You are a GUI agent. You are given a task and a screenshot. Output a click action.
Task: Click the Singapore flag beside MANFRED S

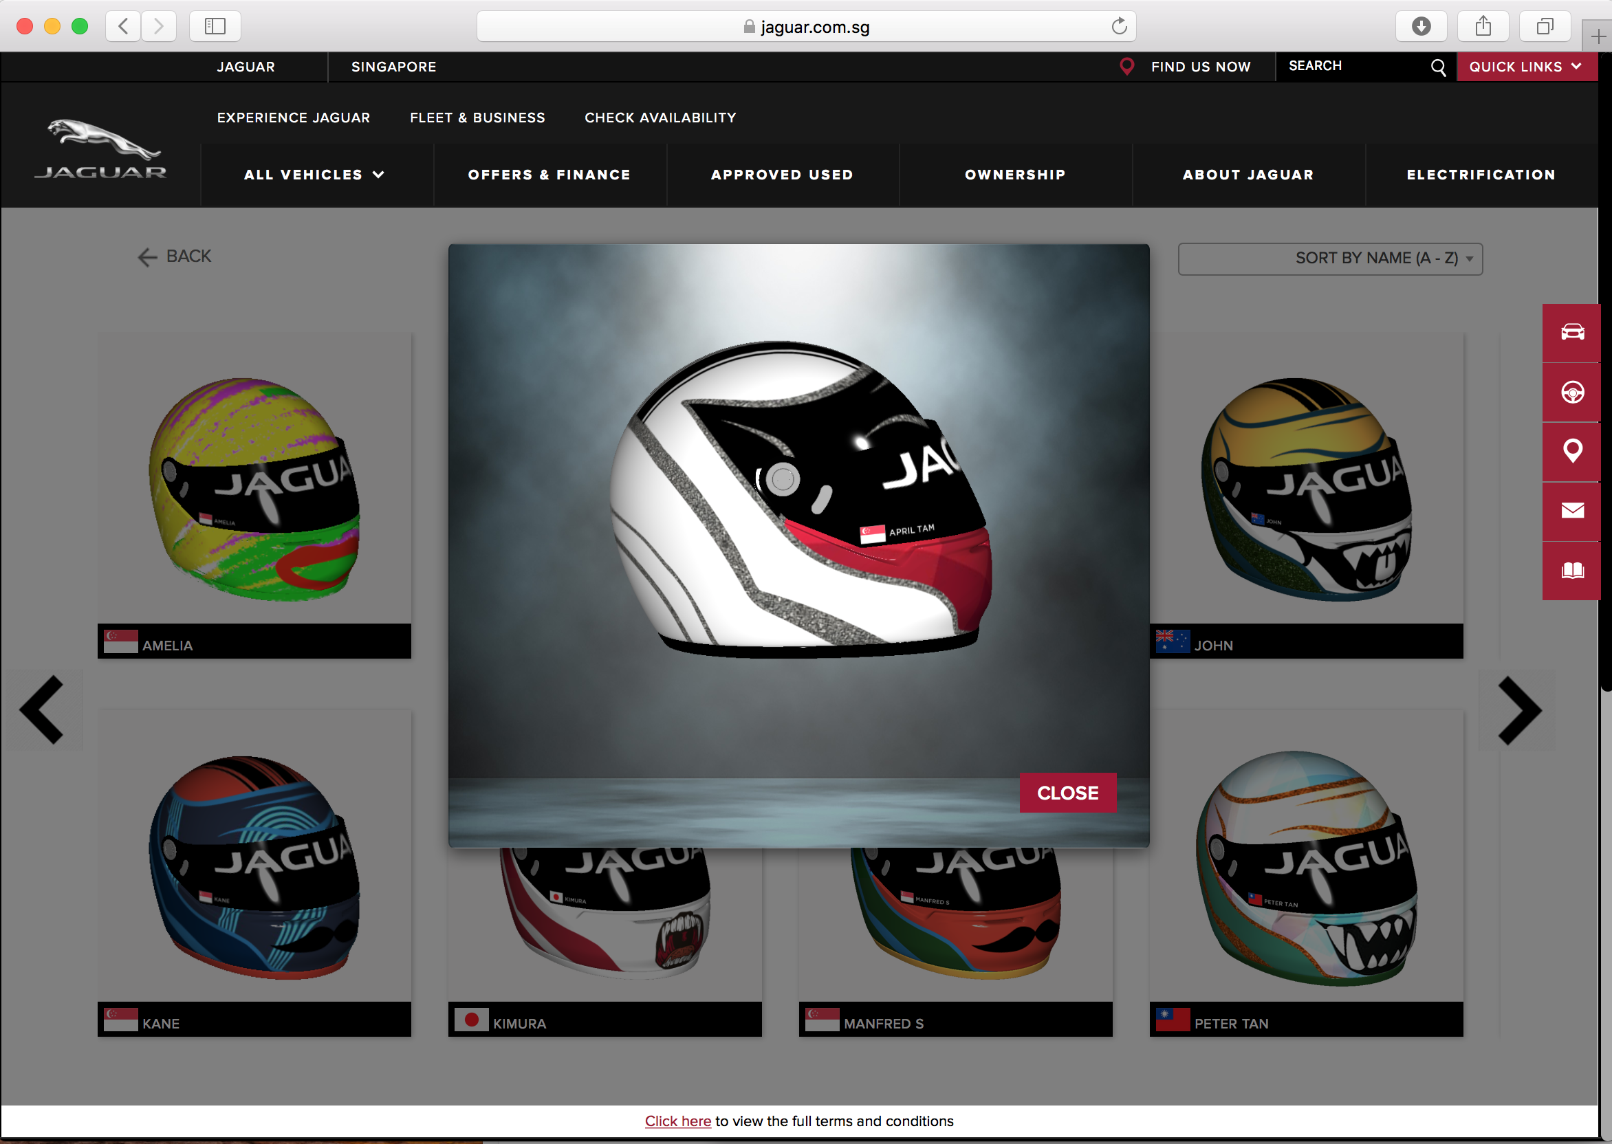823,1020
